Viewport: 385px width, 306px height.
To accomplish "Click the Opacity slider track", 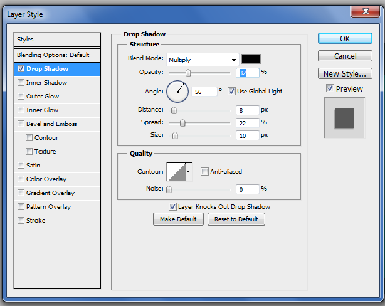I will point(201,73).
